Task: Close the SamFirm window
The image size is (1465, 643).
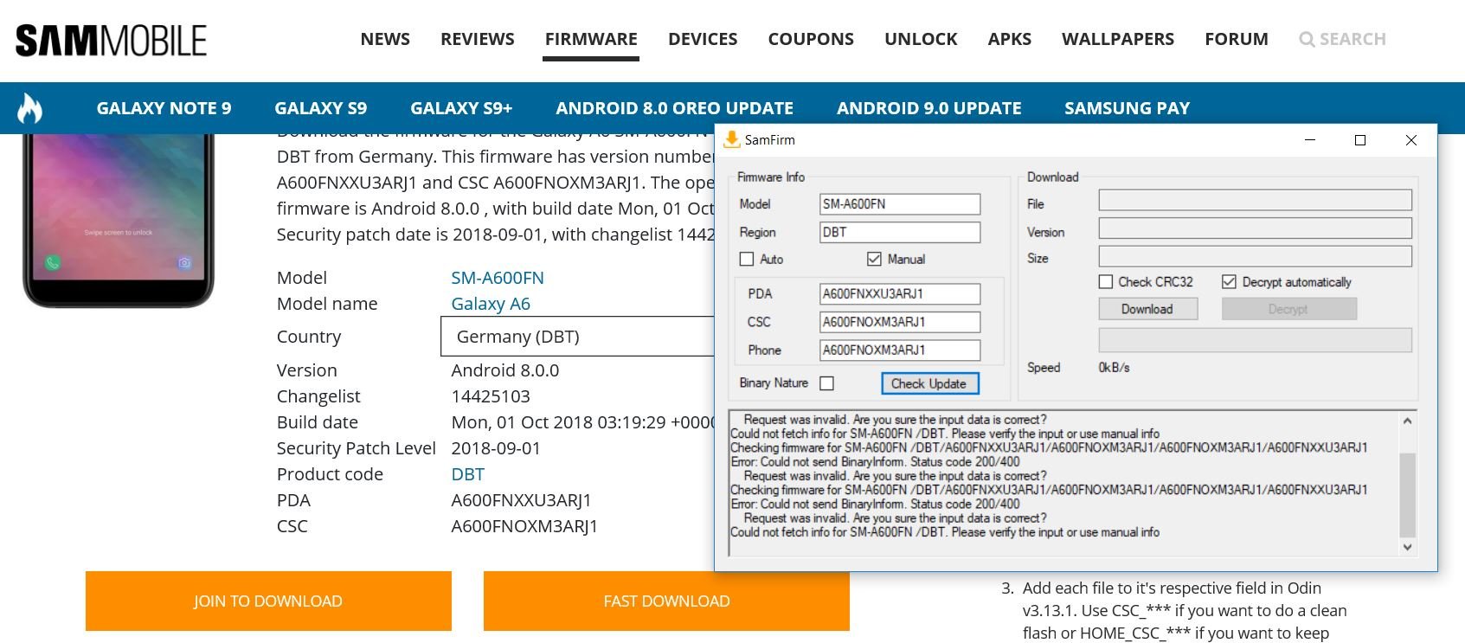Action: point(1411,139)
